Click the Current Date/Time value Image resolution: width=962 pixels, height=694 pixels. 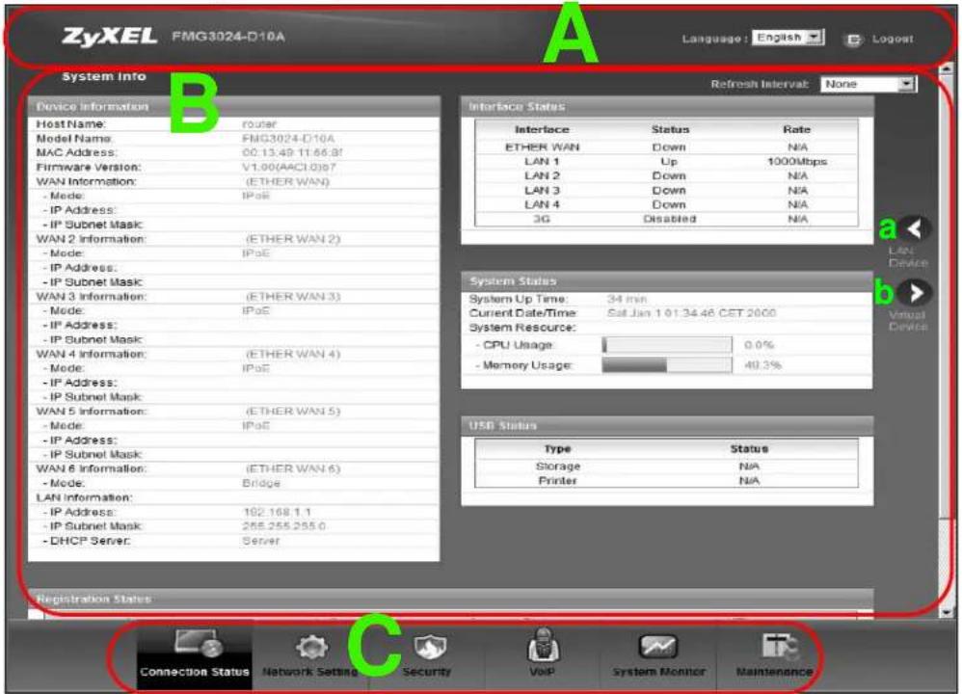[691, 313]
